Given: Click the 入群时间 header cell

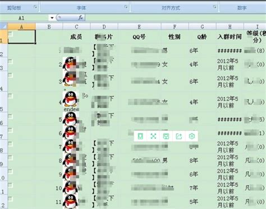Looking at the screenshot, I should pos(230,37).
